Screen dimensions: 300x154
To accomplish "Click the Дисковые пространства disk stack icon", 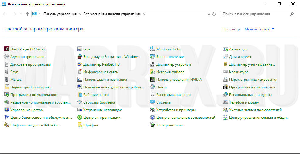I will [x=7, y=64].
